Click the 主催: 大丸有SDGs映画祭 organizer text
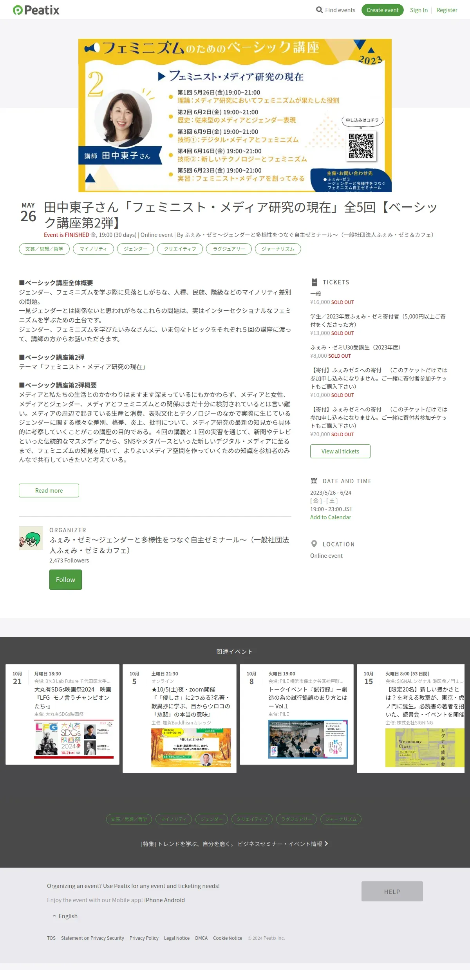This screenshot has height=970, width=470. click(59, 714)
